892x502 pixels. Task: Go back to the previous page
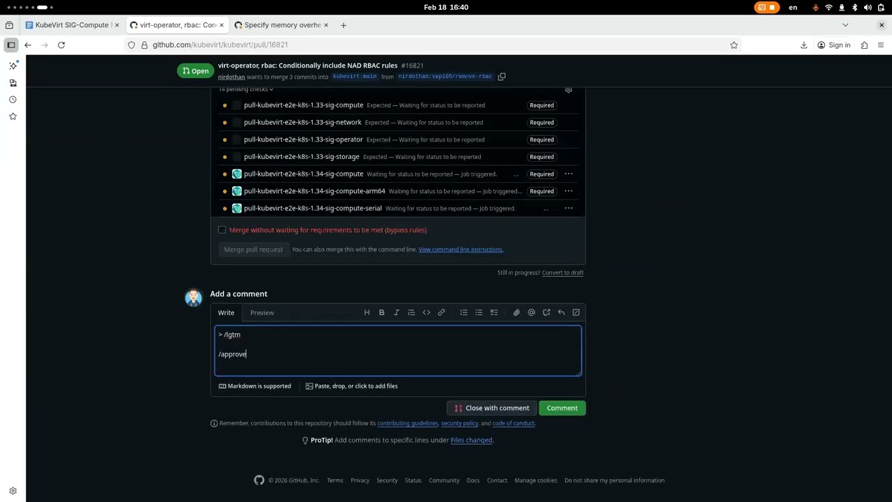pyautogui.click(x=28, y=45)
